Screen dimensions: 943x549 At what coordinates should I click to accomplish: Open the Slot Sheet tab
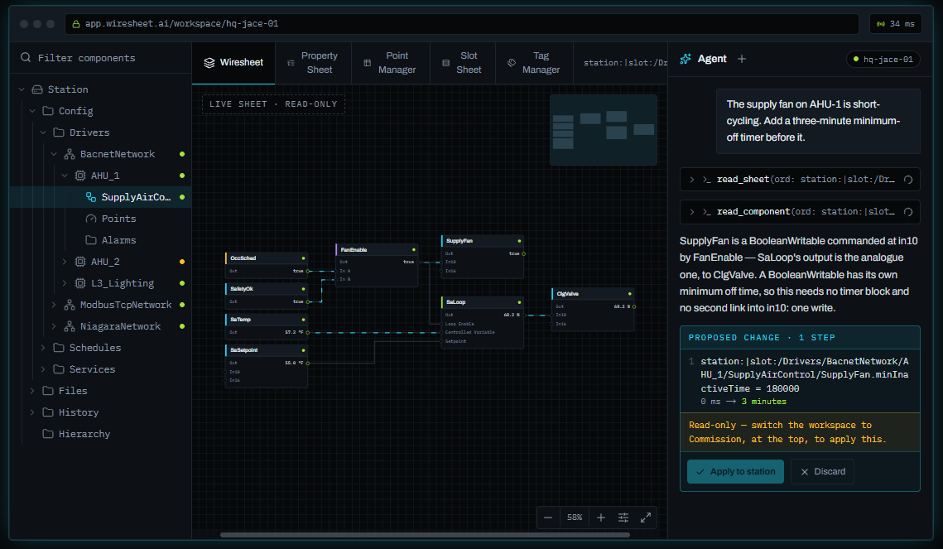(x=463, y=63)
